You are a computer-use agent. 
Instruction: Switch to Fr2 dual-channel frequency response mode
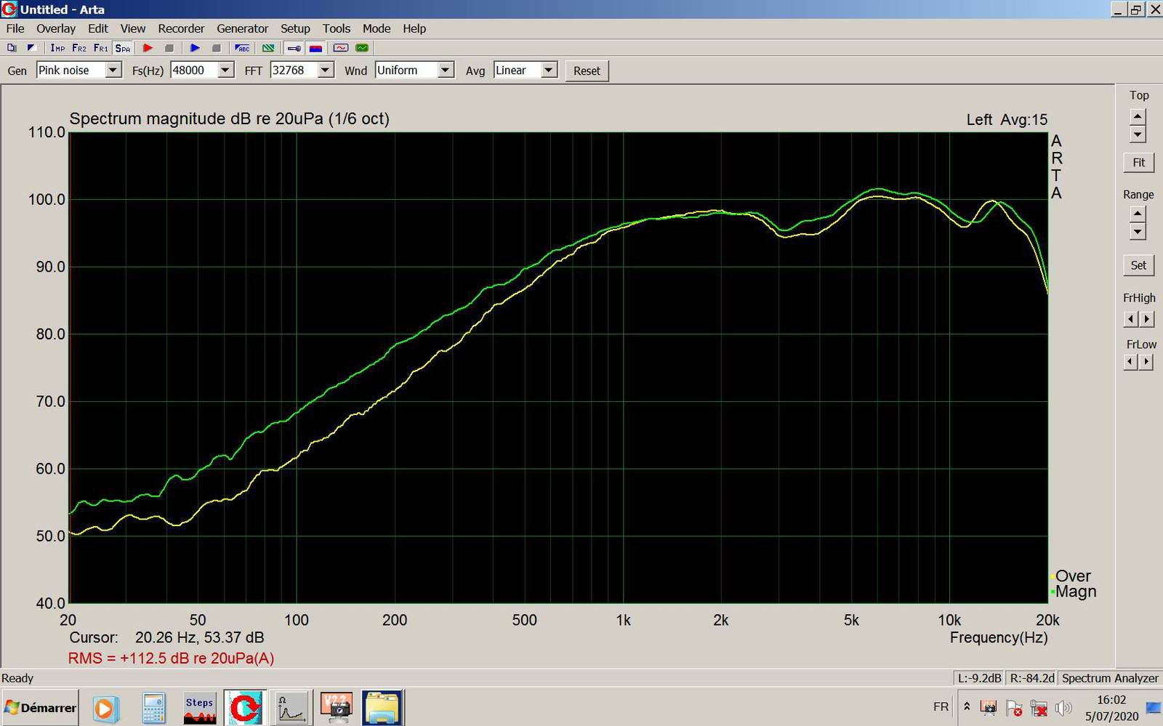click(79, 48)
